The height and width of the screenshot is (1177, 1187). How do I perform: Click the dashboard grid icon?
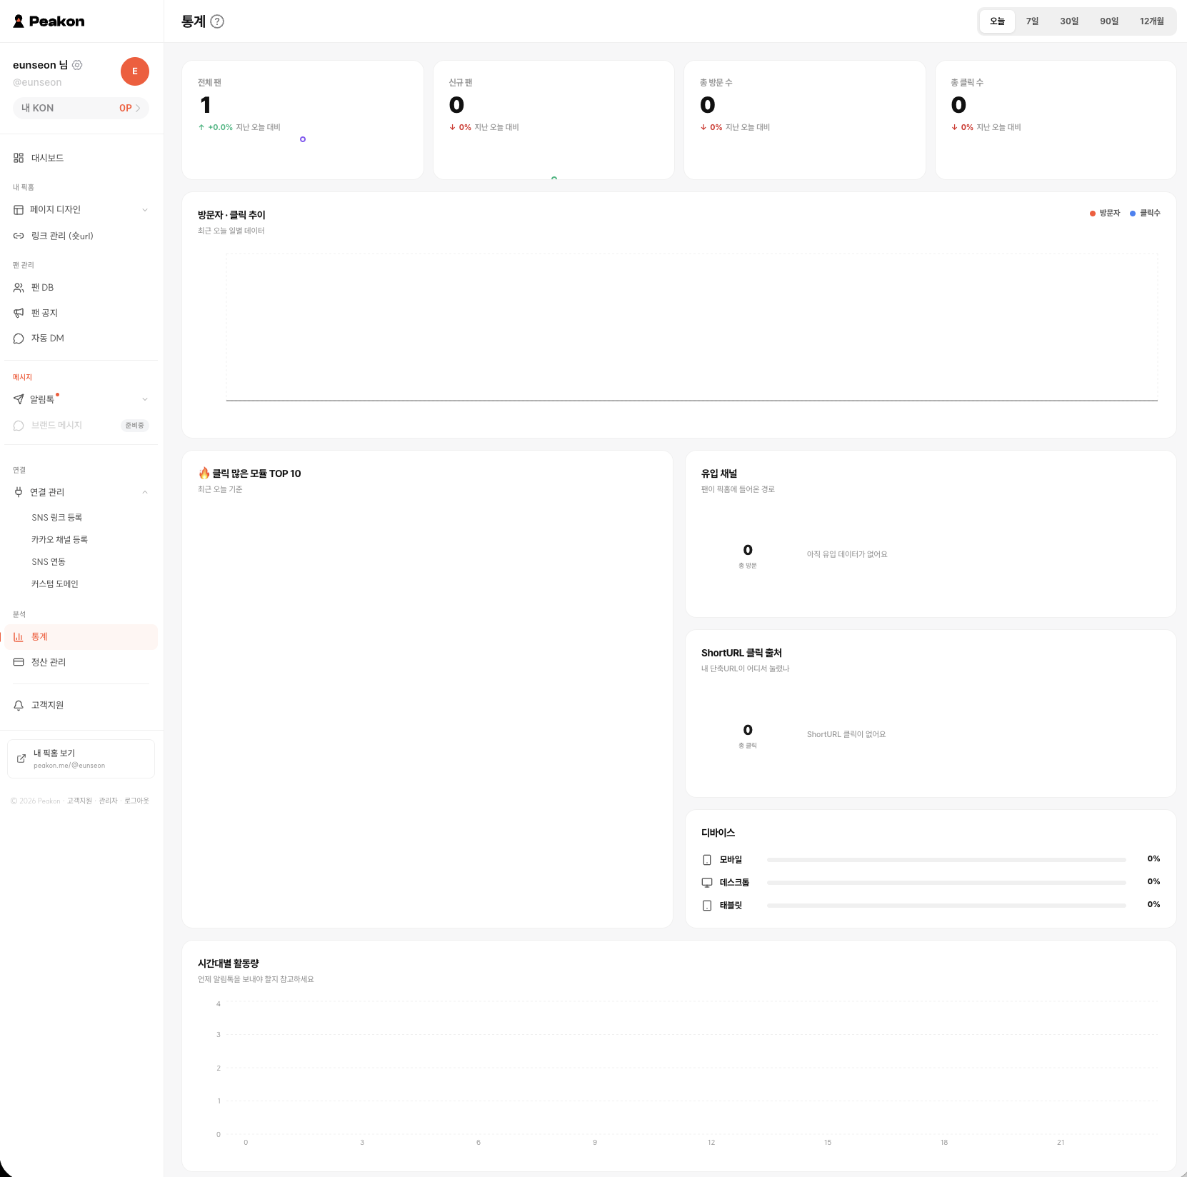point(19,158)
